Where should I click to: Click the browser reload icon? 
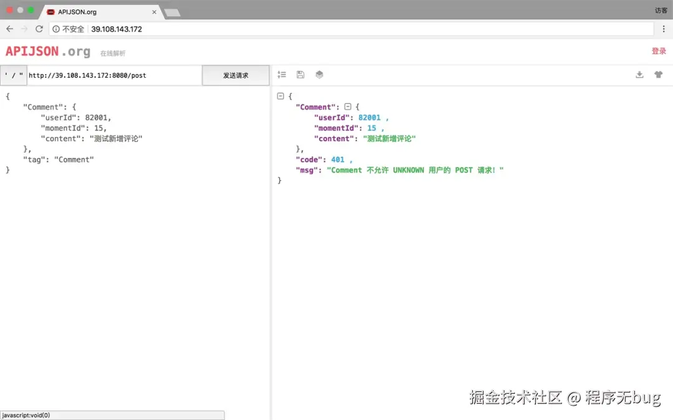[39, 29]
